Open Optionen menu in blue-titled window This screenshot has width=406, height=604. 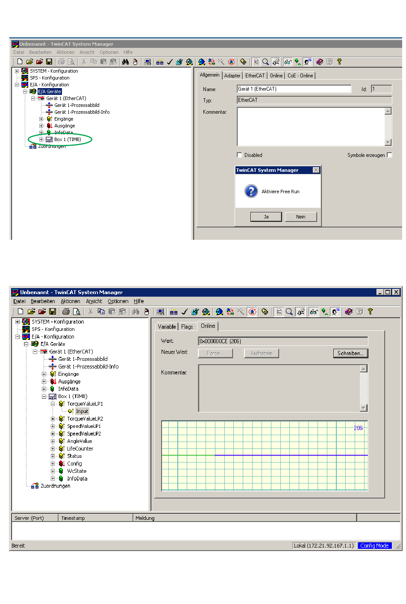click(118, 301)
